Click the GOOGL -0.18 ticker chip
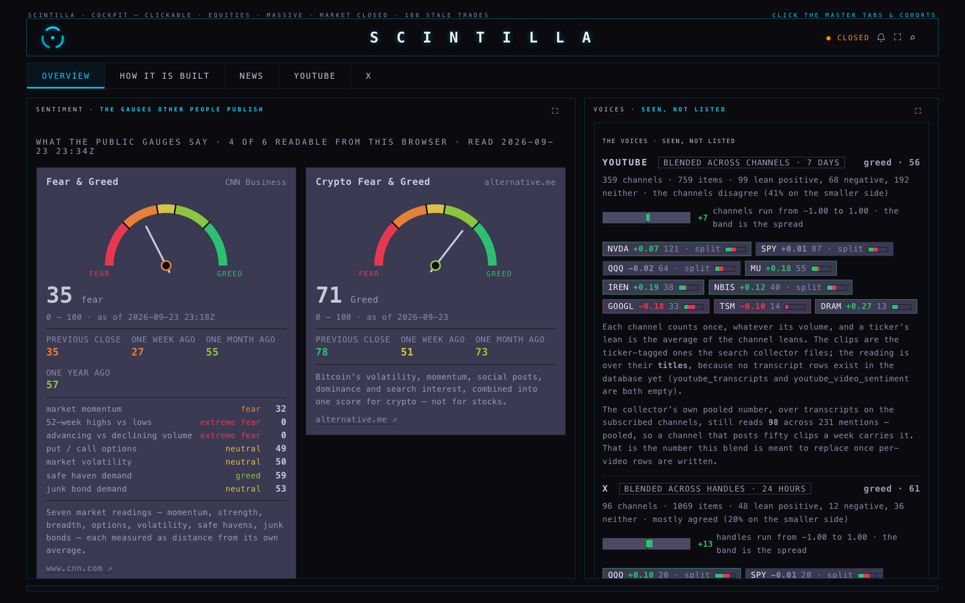 click(x=655, y=307)
